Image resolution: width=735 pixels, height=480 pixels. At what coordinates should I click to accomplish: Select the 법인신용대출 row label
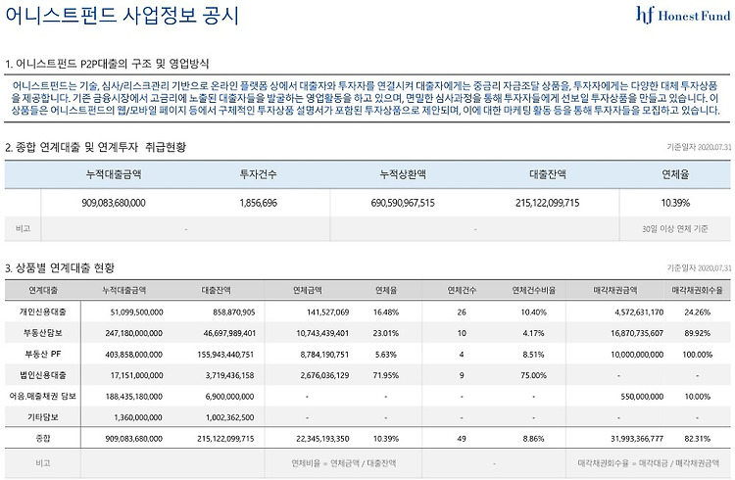click(x=43, y=375)
